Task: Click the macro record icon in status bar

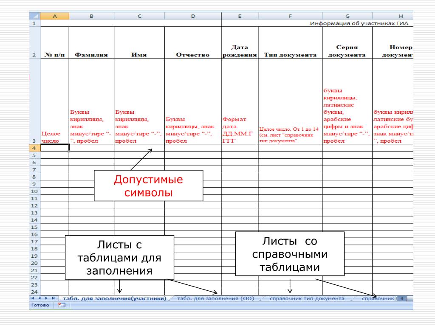Action: click(62, 305)
